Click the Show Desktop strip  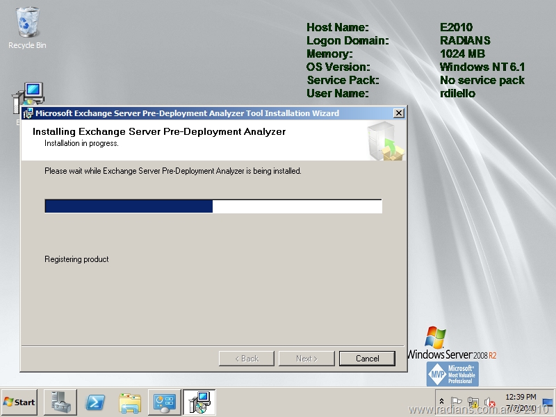click(548, 402)
